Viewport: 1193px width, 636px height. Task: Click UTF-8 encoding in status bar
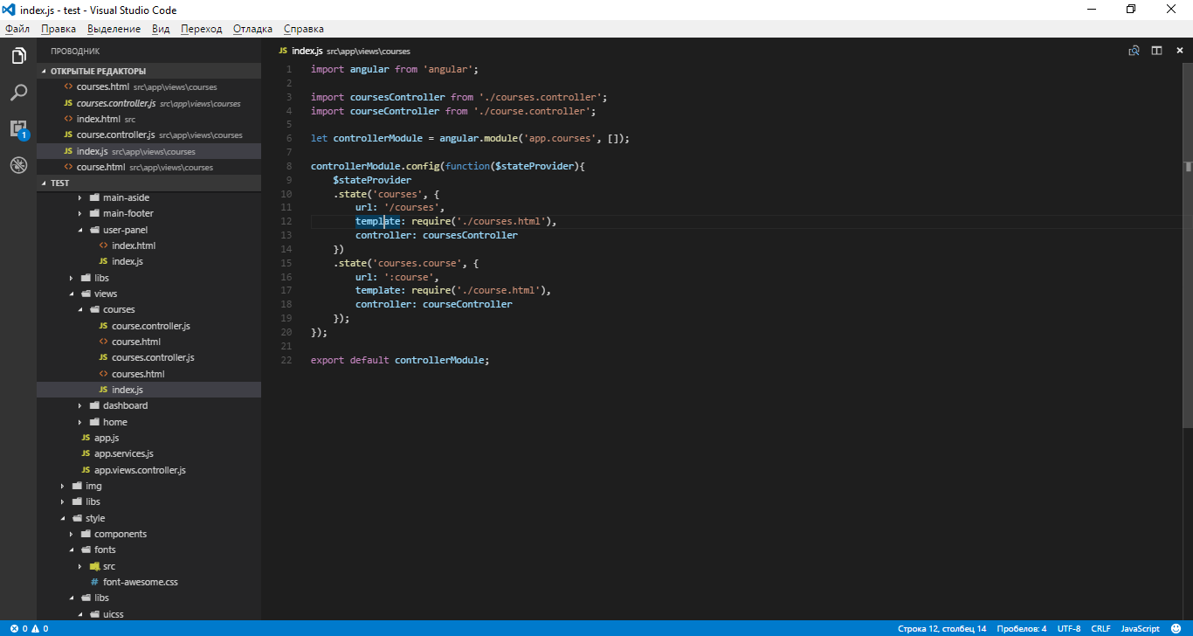coord(1069,629)
